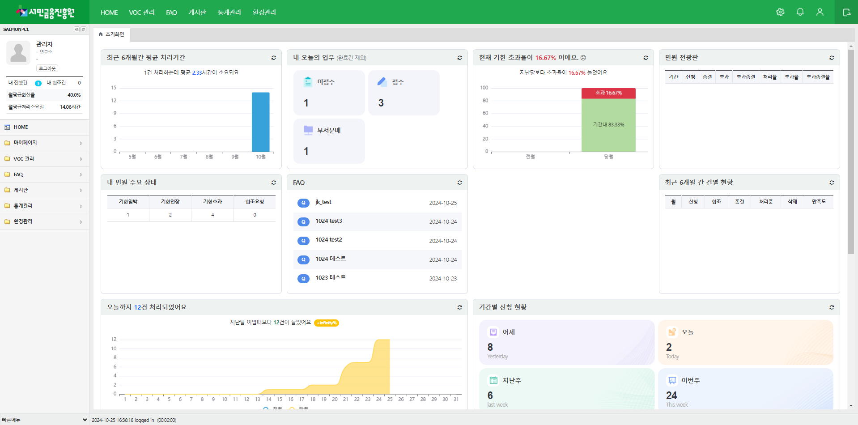Click the sidebar swap-position icon

(x=83, y=30)
